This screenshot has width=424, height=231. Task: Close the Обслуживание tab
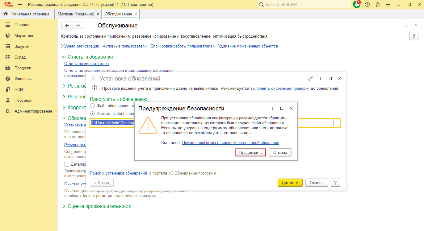tap(136, 14)
